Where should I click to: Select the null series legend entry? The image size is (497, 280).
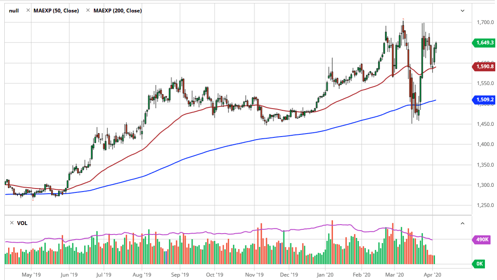click(x=13, y=10)
